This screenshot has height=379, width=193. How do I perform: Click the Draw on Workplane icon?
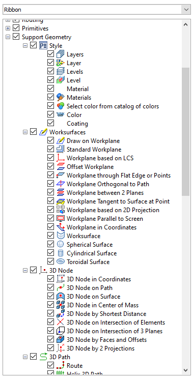[x=60, y=141]
